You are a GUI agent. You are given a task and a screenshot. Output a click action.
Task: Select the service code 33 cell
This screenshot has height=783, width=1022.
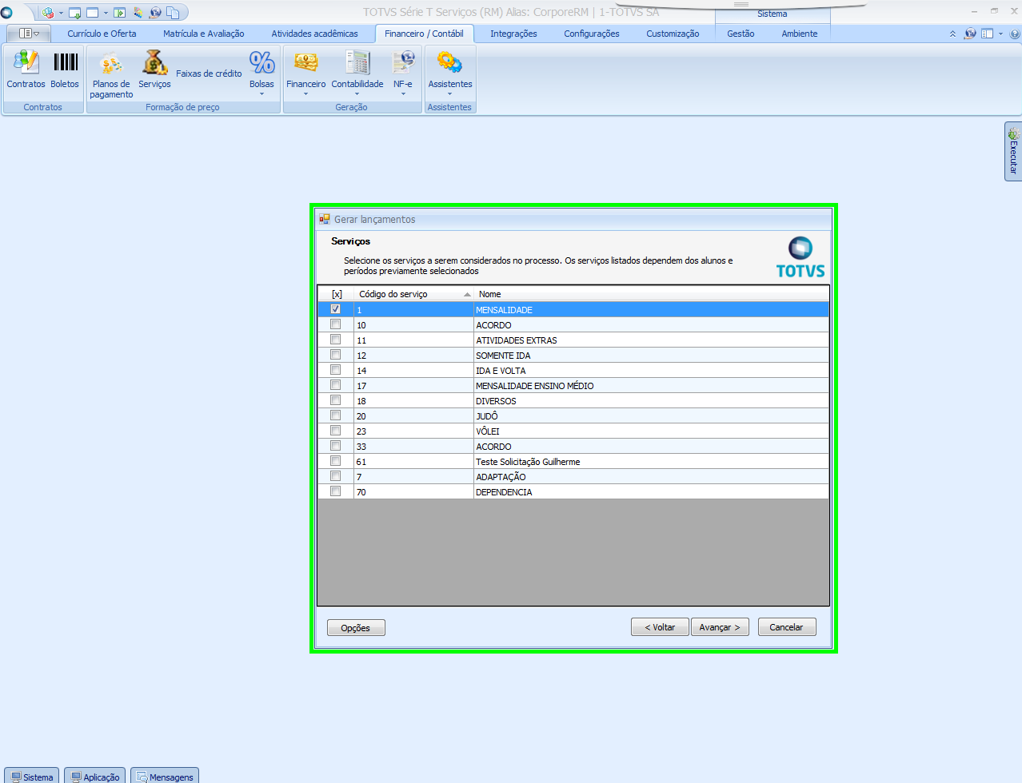(413, 446)
